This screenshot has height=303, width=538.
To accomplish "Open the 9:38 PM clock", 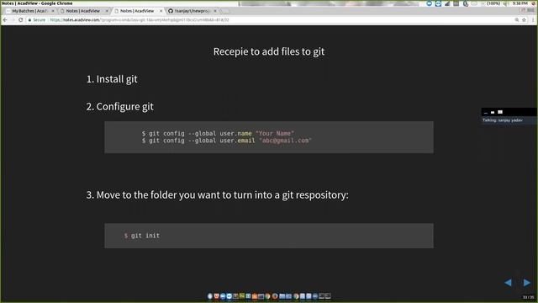I will tap(520, 3).
